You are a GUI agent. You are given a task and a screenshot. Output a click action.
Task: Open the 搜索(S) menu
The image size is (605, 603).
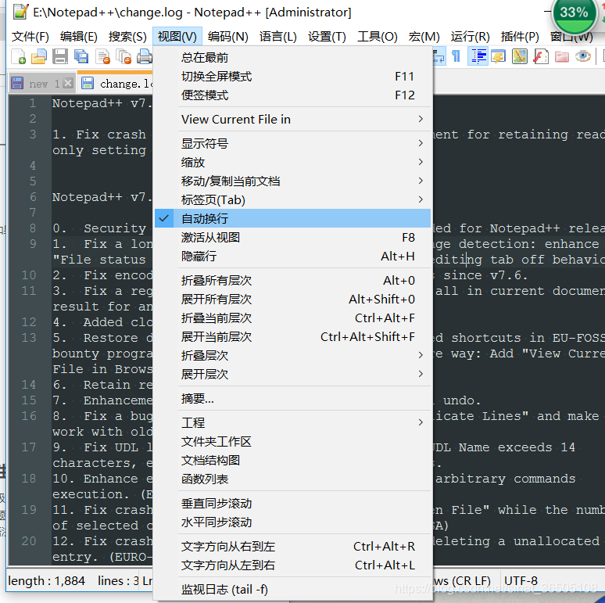coord(127,36)
